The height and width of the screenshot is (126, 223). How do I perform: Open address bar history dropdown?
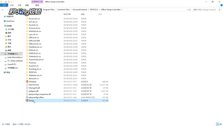(187, 10)
